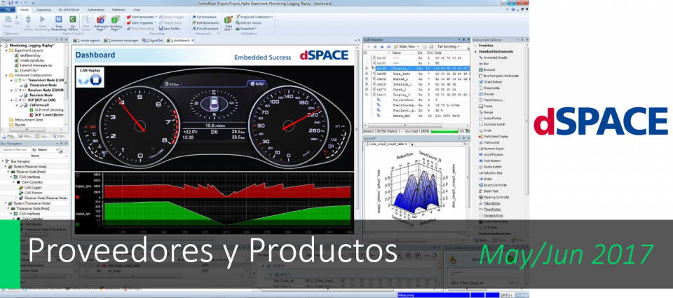The image size is (673, 298).
Task: Expand the Favorites group
Action: click(x=477, y=45)
